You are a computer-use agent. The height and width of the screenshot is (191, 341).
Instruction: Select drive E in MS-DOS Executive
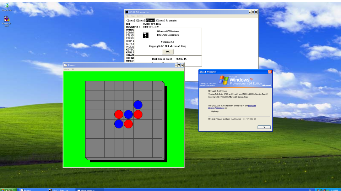point(141,21)
